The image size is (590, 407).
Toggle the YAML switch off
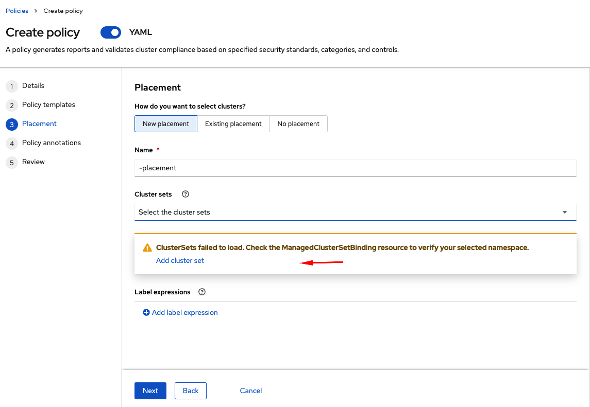tap(111, 32)
